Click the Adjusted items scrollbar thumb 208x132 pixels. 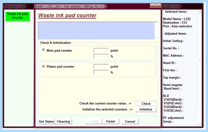[x=200, y=60]
